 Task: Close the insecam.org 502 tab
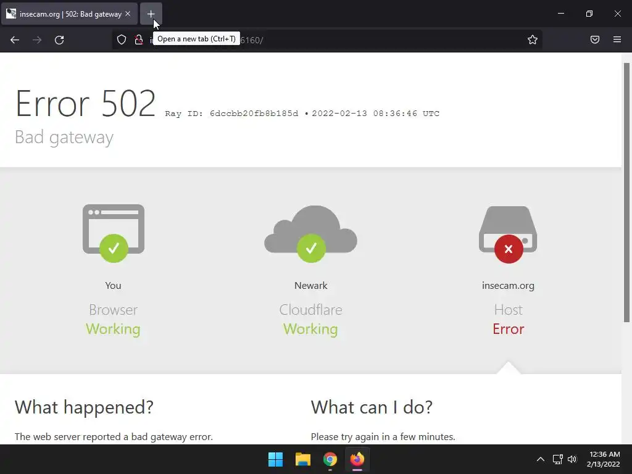(128, 14)
